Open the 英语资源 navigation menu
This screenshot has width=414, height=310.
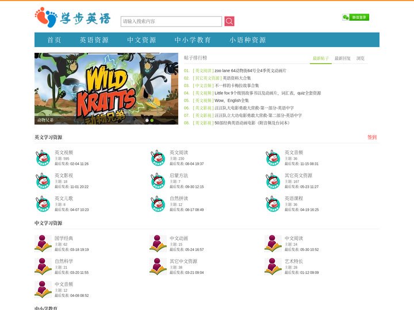[94, 40]
